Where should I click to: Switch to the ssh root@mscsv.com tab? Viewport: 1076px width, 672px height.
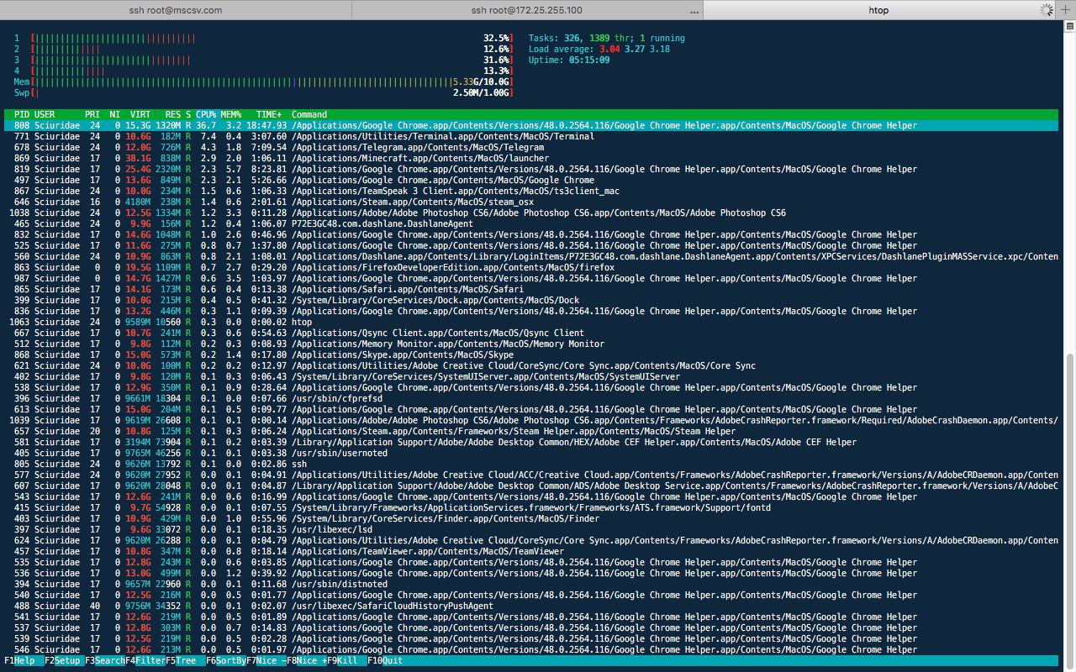pyautogui.click(x=176, y=10)
